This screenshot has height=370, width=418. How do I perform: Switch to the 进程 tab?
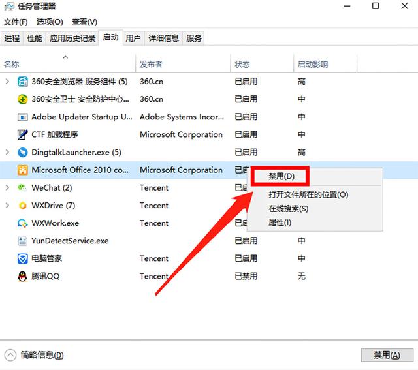(12, 39)
